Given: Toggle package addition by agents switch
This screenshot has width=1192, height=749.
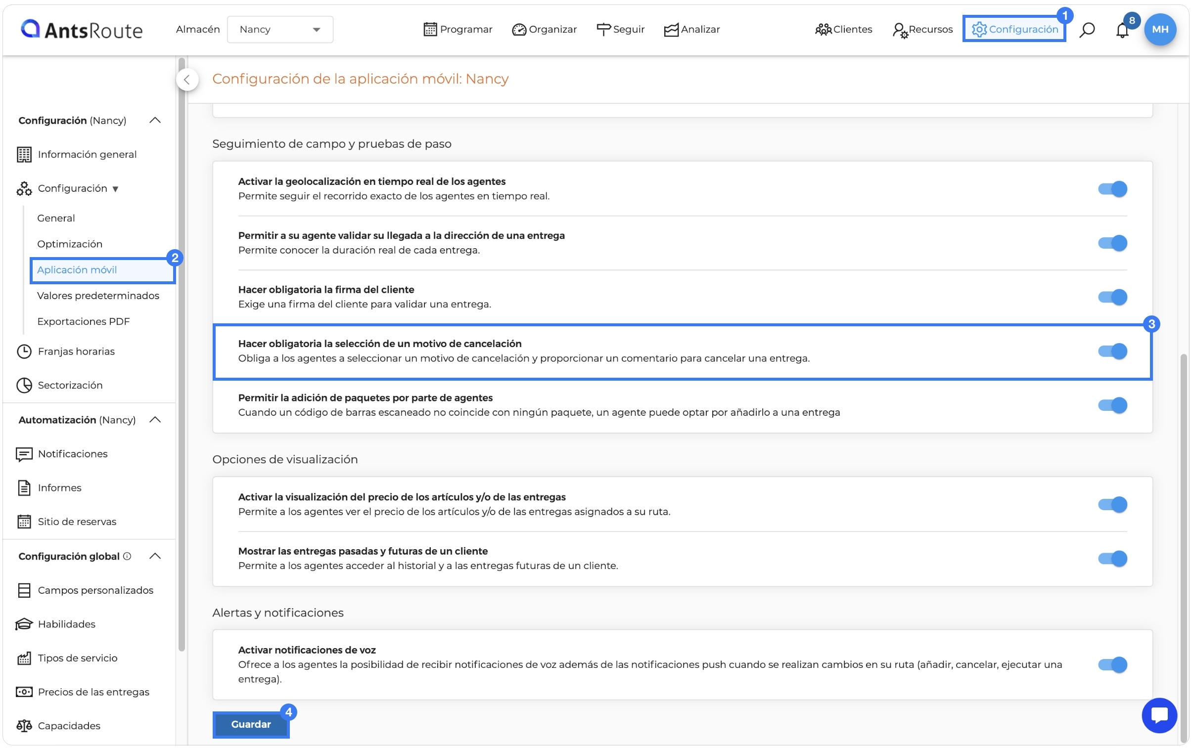Looking at the screenshot, I should [1112, 405].
